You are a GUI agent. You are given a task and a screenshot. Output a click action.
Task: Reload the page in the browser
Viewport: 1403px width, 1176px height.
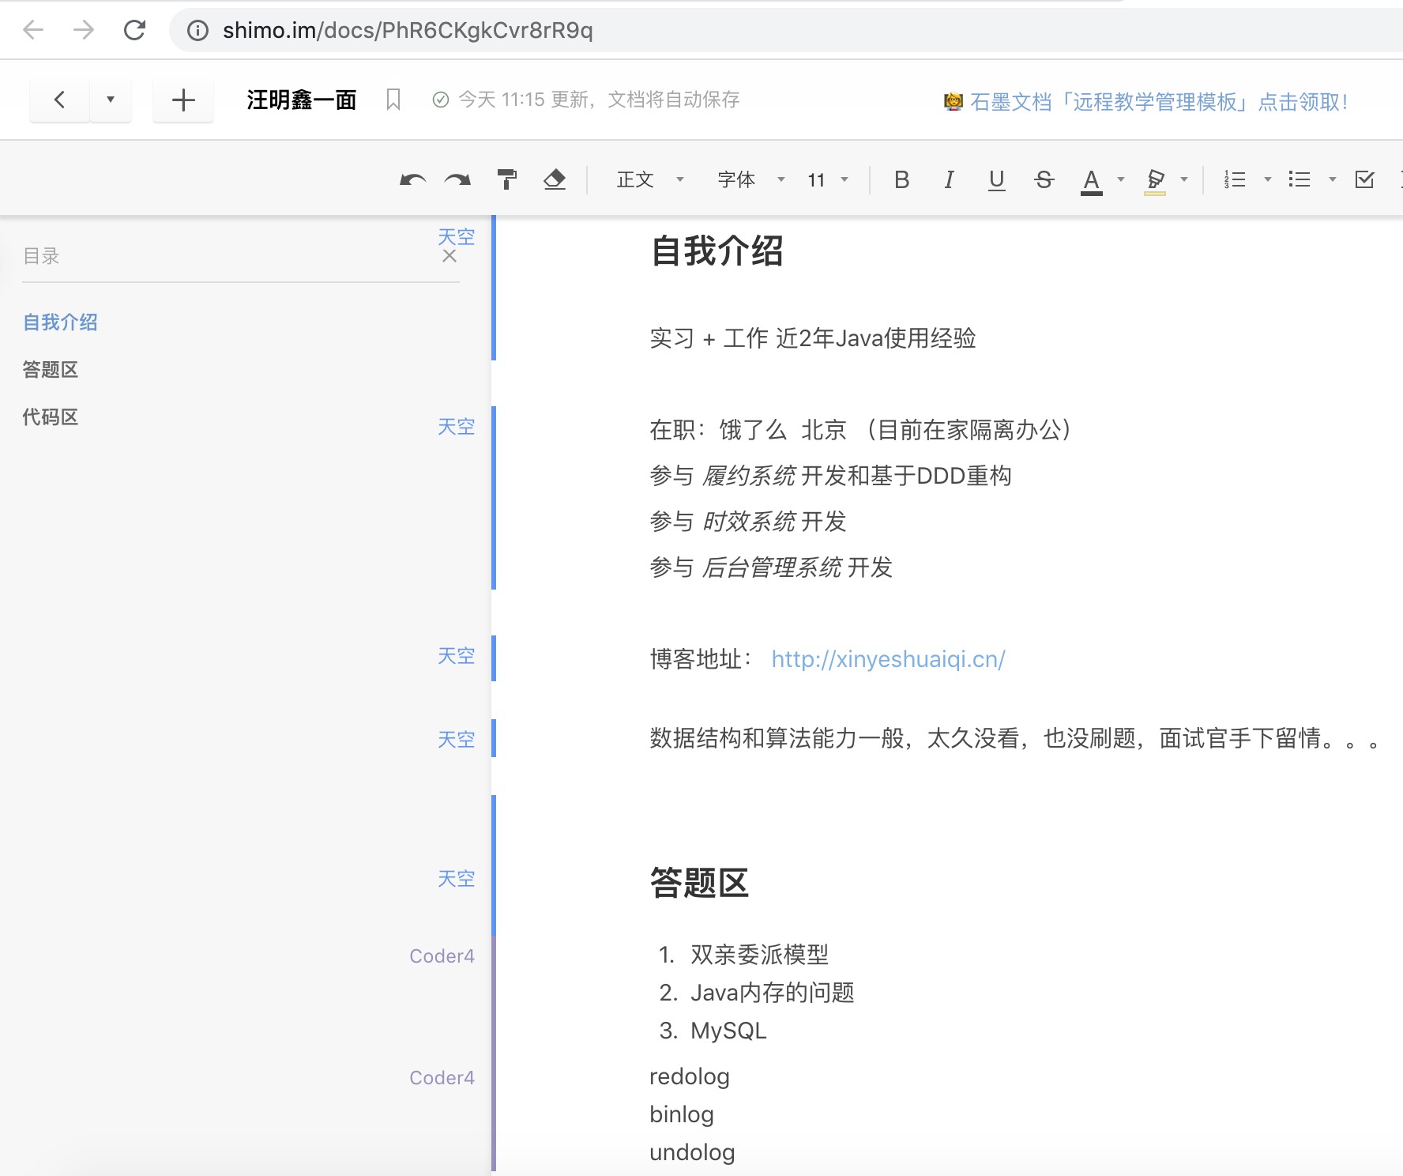[x=135, y=30]
